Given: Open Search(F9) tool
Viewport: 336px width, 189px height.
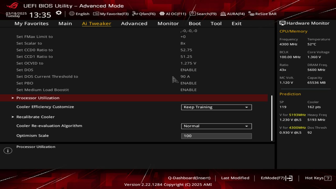Looking at the screenshot, I should [x=203, y=14].
